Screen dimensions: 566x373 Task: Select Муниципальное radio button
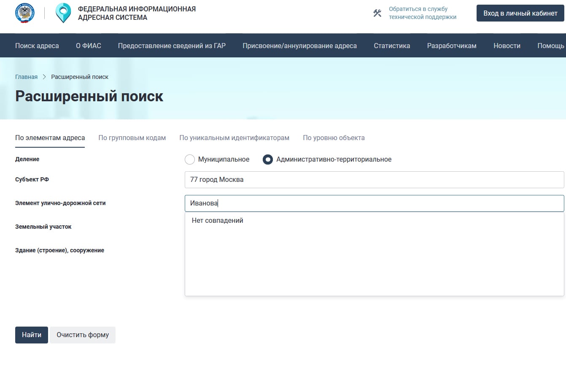tap(190, 159)
